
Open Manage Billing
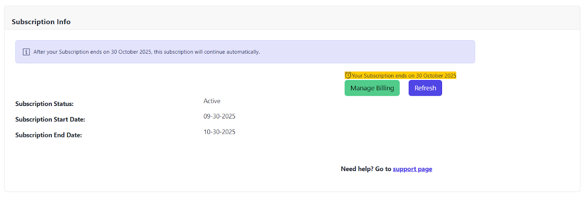372,88
